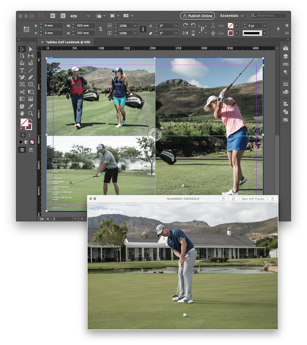This screenshot has height=345, width=307.
Task: Open the zoom level 40% dropdown
Action: coord(88,16)
